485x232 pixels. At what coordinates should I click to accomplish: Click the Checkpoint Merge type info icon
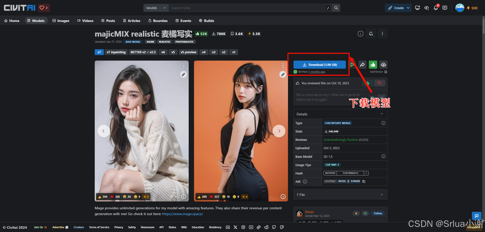click(383, 123)
